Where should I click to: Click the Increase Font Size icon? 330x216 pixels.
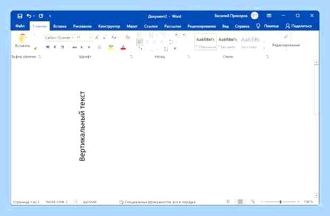tap(97, 37)
